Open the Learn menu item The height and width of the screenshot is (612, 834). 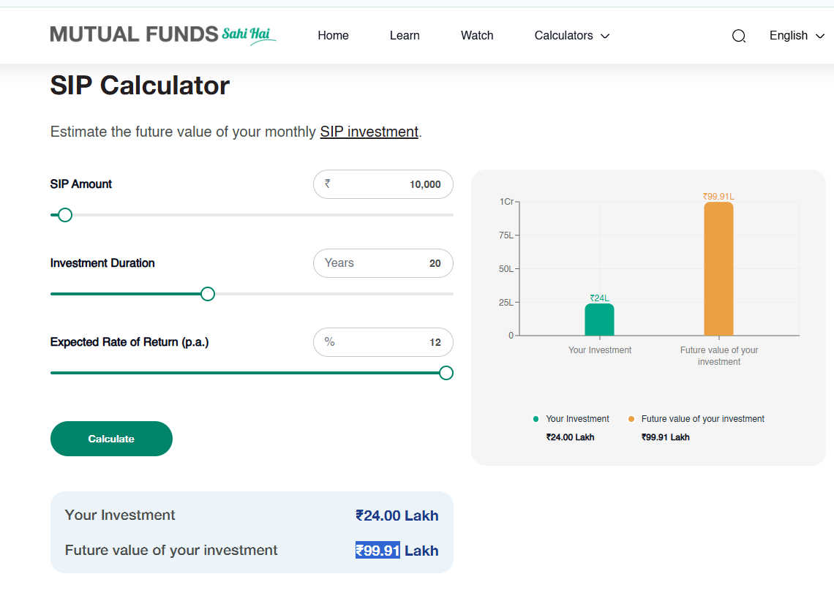pos(405,36)
